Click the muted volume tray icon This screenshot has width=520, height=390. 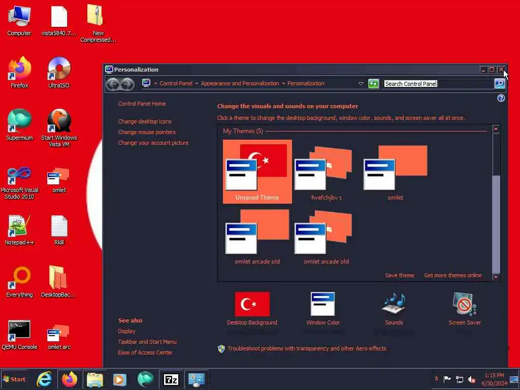pos(471,379)
